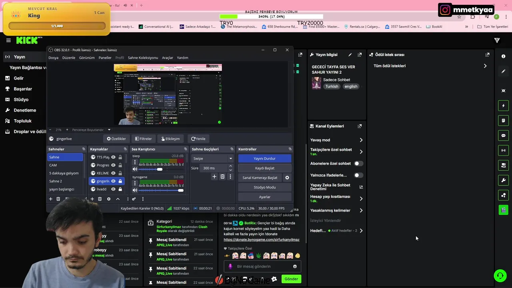
Task: Click Bir mesaj gönderin chat input
Action: 262,266
